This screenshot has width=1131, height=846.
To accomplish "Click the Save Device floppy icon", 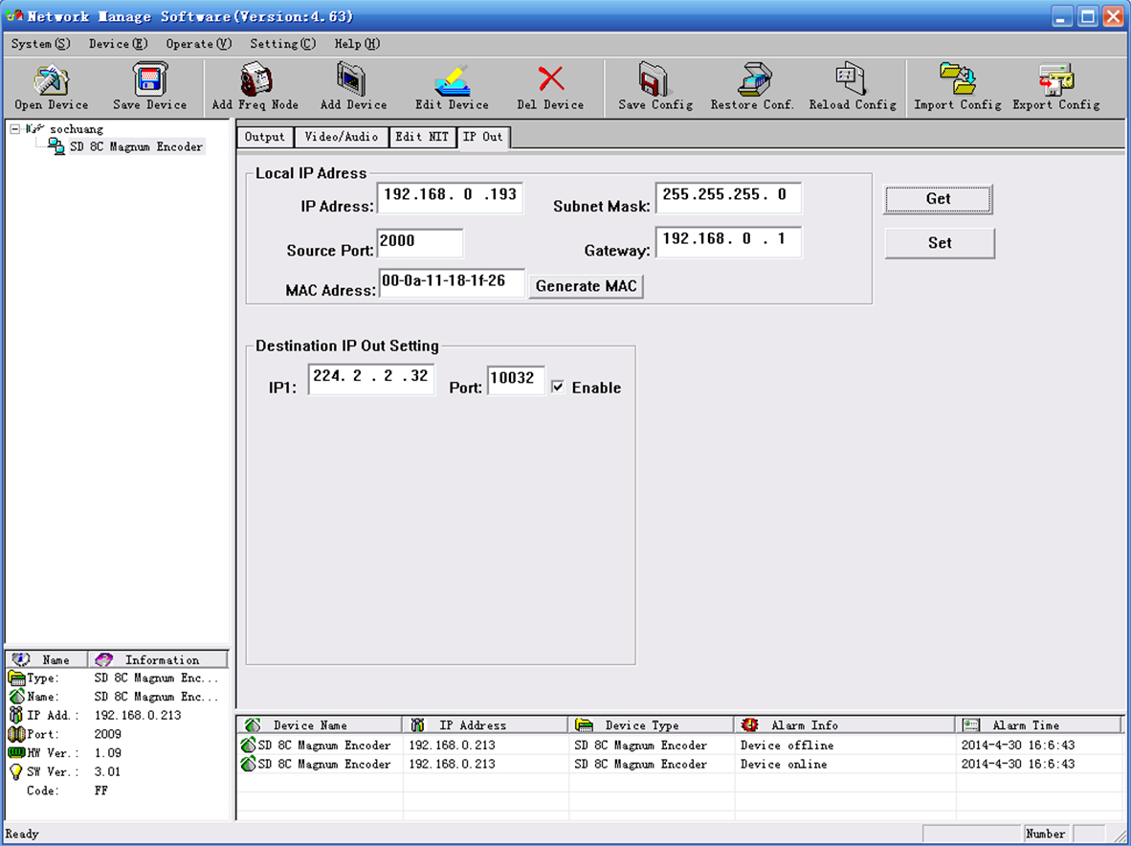I will tap(150, 80).
